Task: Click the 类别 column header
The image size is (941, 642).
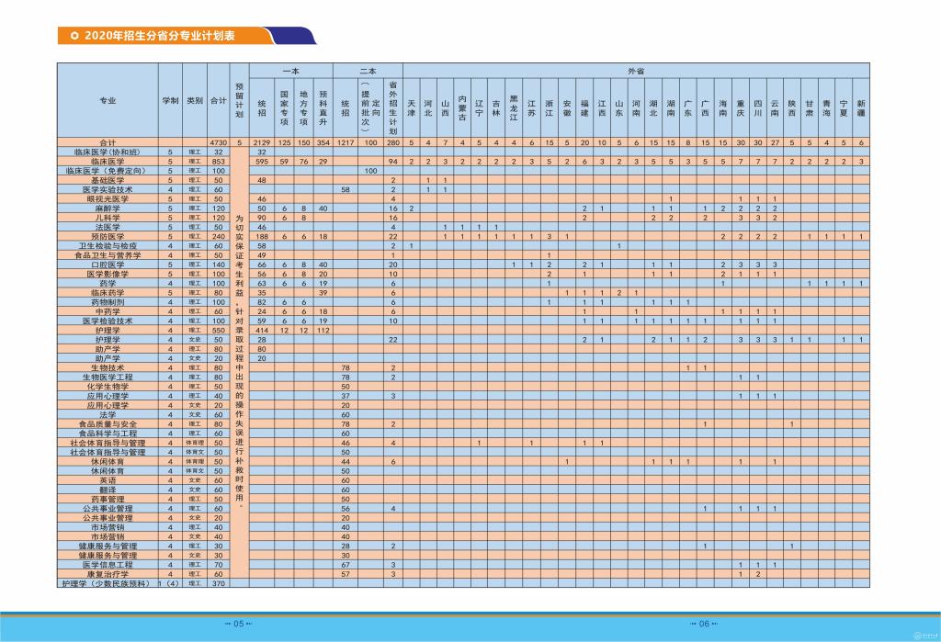Action: coord(195,100)
